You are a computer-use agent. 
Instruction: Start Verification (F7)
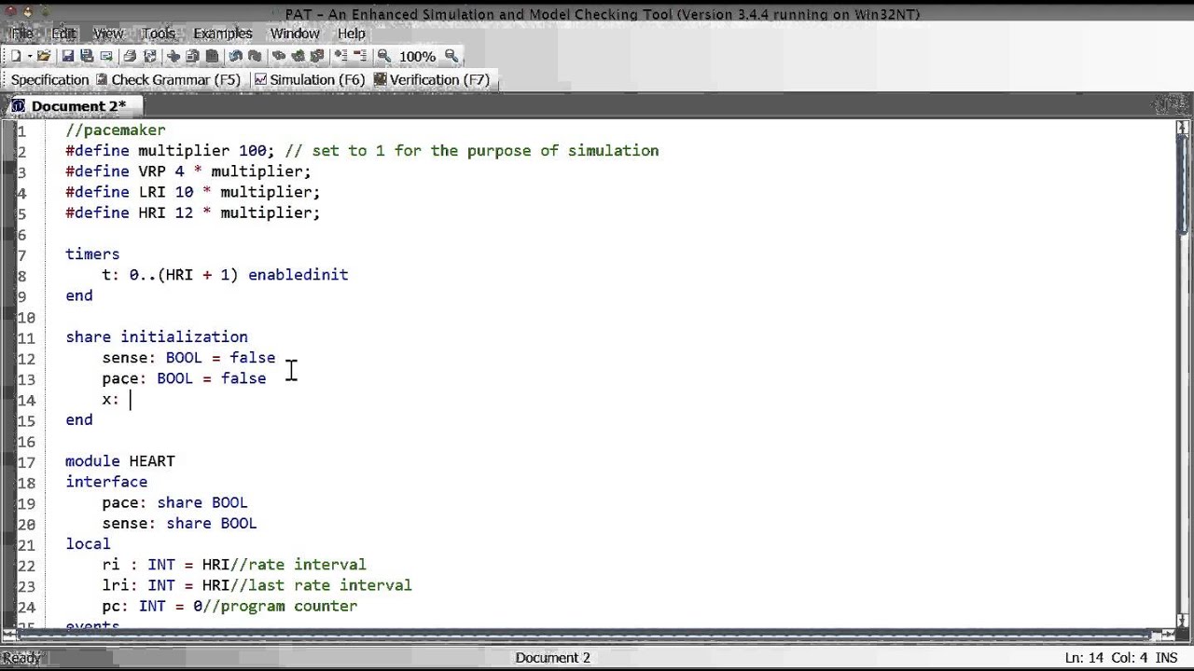click(432, 80)
